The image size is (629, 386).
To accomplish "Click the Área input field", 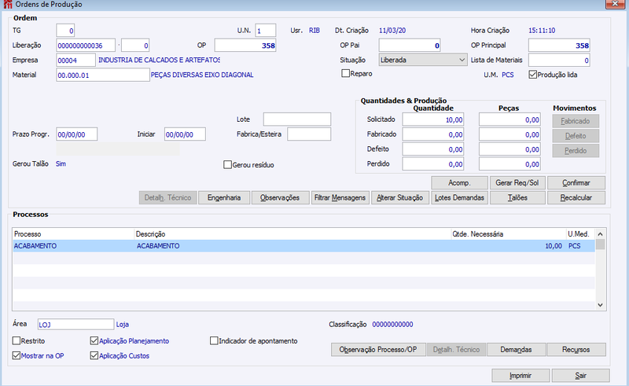I will point(75,324).
